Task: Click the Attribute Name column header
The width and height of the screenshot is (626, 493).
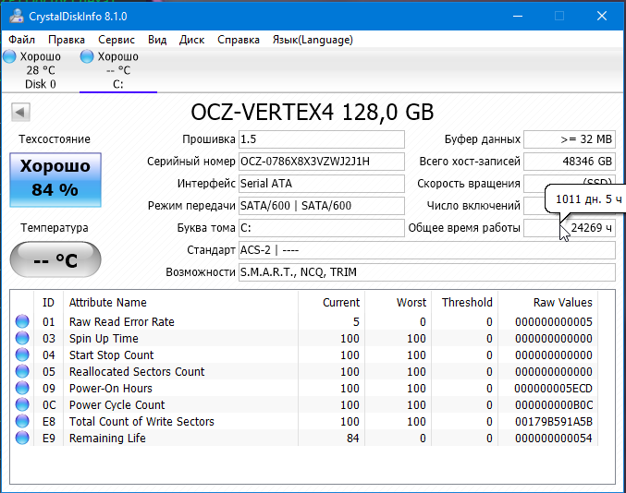Action: pyautogui.click(x=108, y=303)
